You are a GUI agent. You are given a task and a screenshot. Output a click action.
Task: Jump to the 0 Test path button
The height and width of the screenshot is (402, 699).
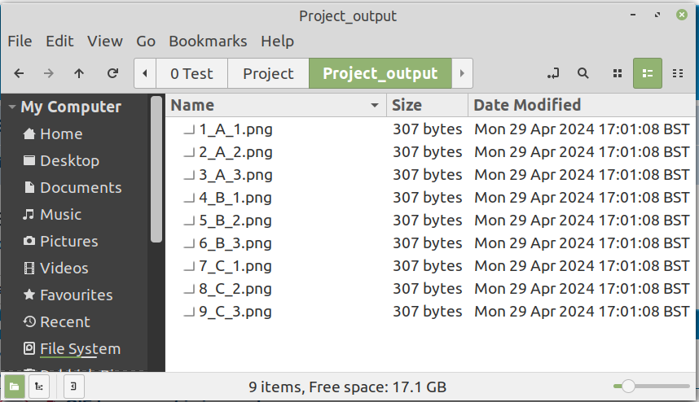[191, 73]
